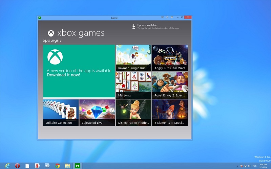Open the Mahjong game tile
The image size is (271, 169).
pyautogui.click(x=133, y=86)
